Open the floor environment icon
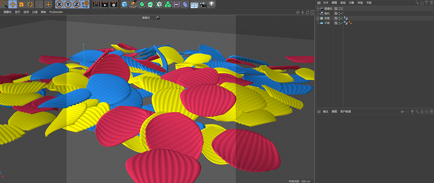The image size is (434, 183). [x=194, y=4]
